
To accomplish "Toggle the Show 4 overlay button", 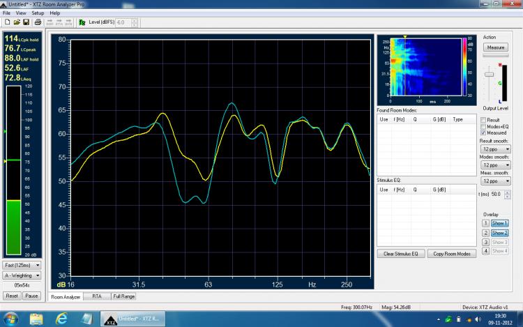I will tap(499, 251).
